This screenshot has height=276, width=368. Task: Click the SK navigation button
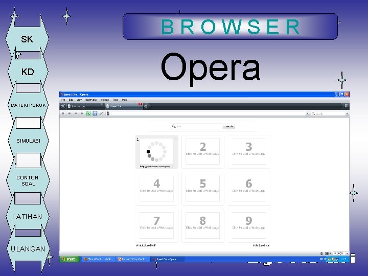pyautogui.click(x=27, y=39)
